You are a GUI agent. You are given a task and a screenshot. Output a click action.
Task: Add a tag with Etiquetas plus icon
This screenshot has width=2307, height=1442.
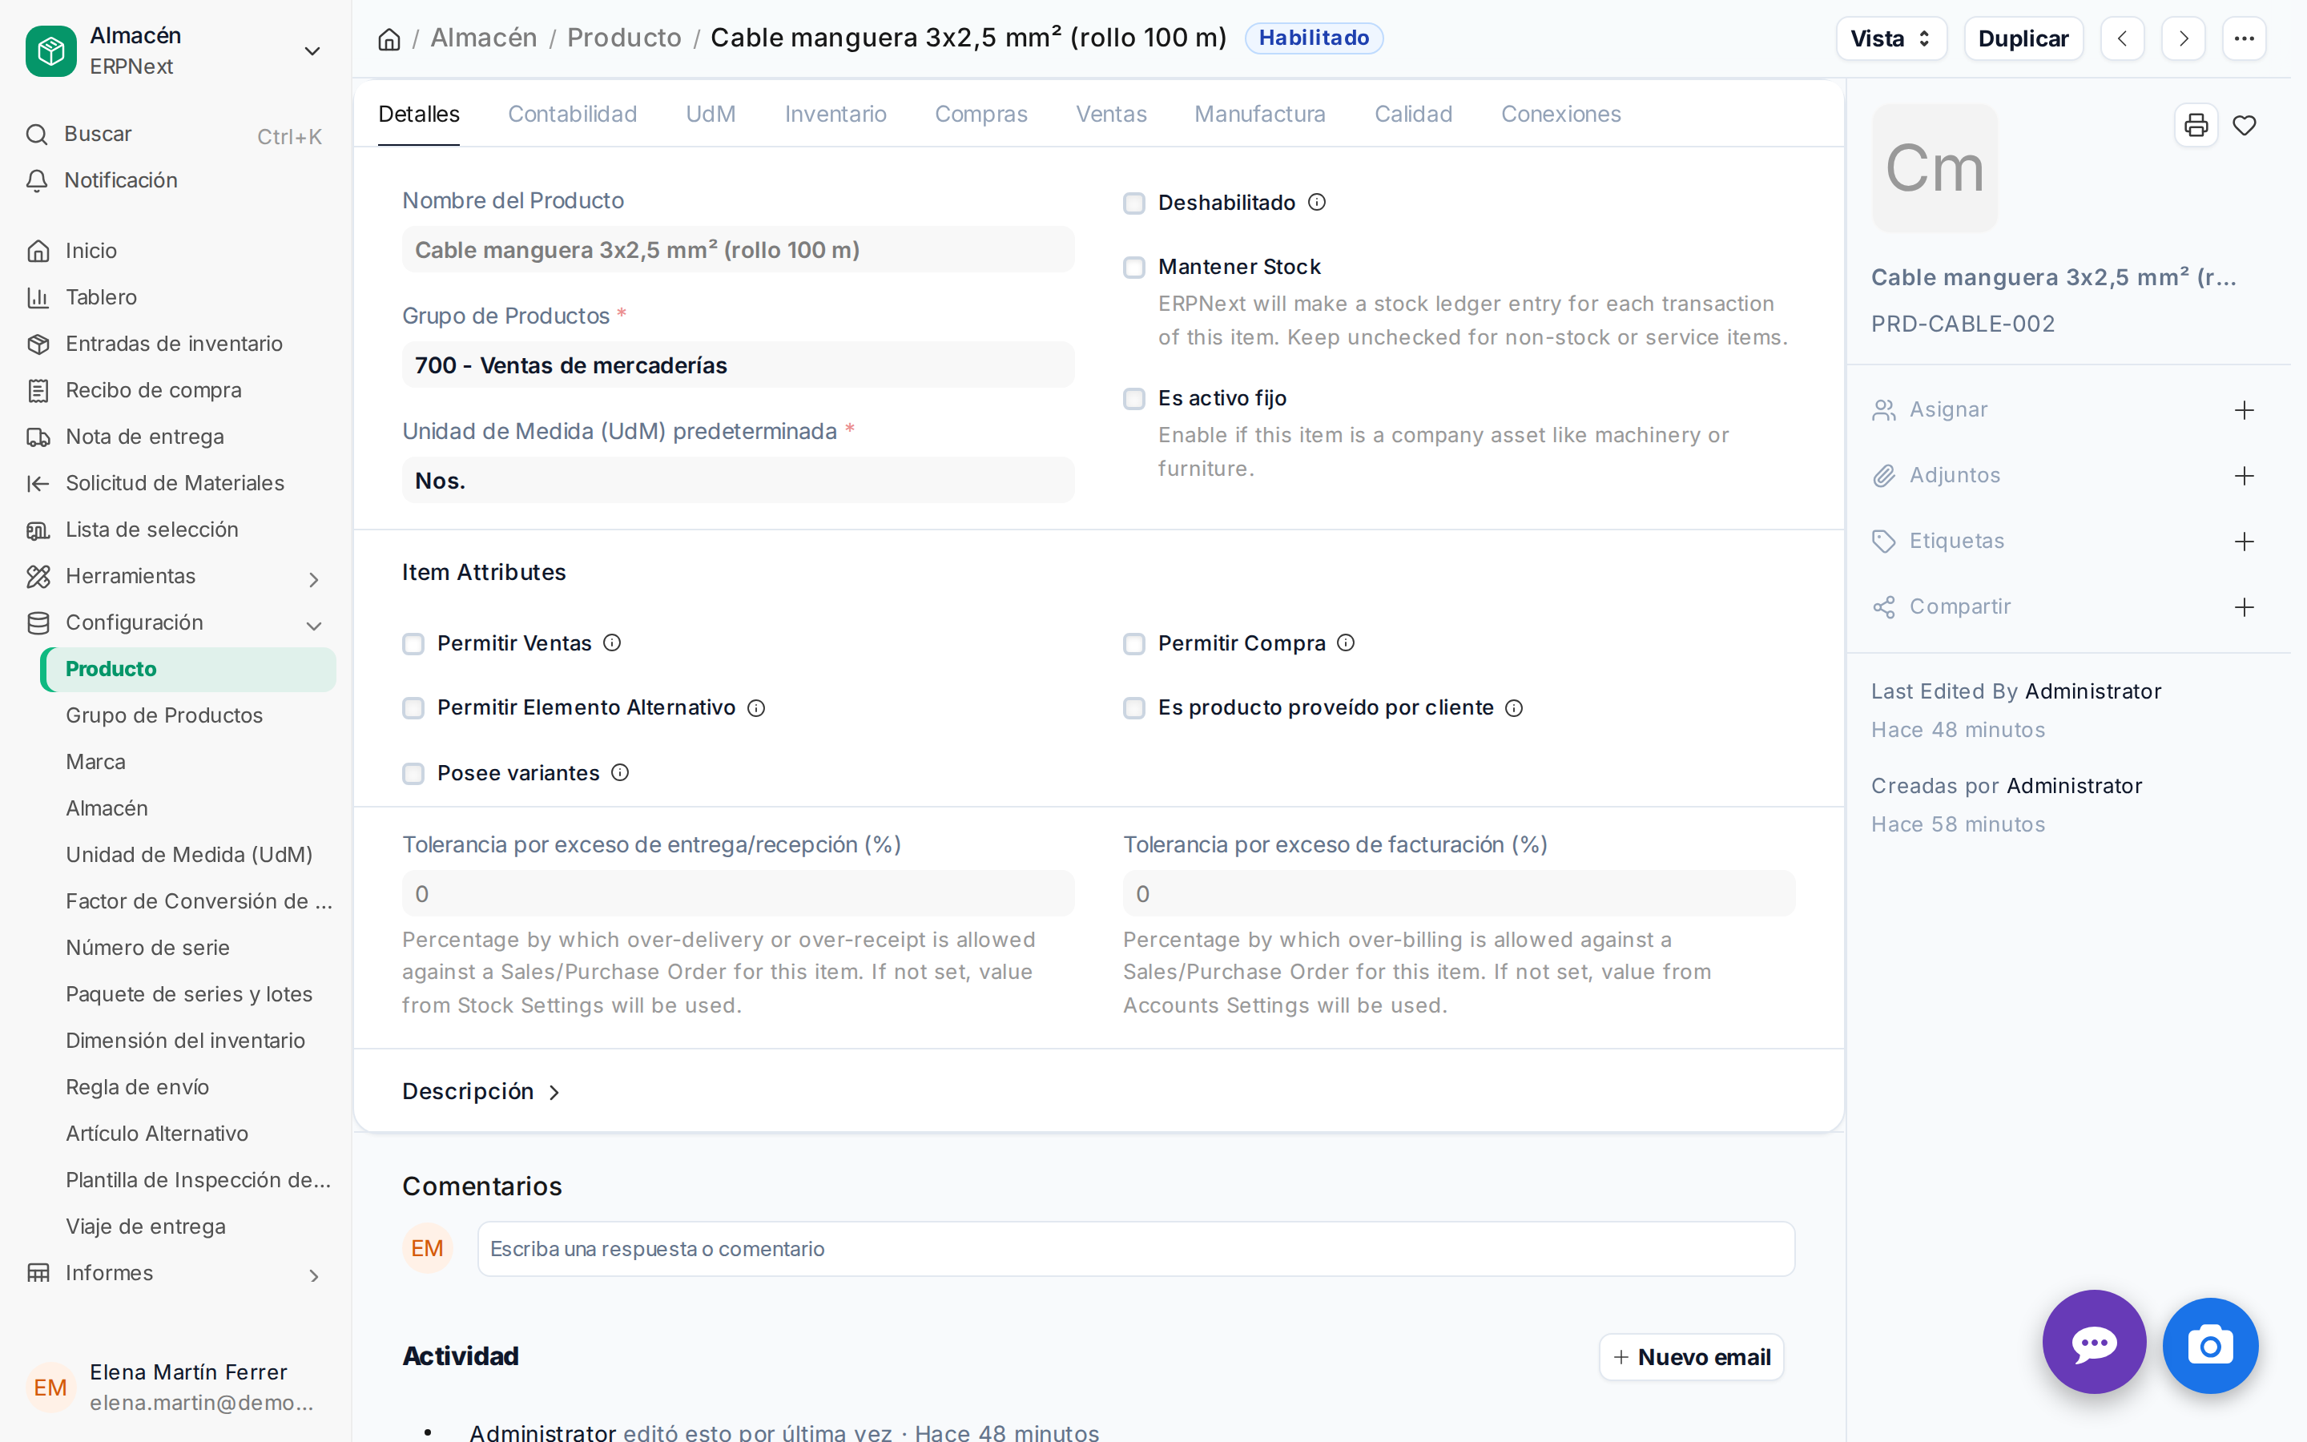(x=2244, y=542)
